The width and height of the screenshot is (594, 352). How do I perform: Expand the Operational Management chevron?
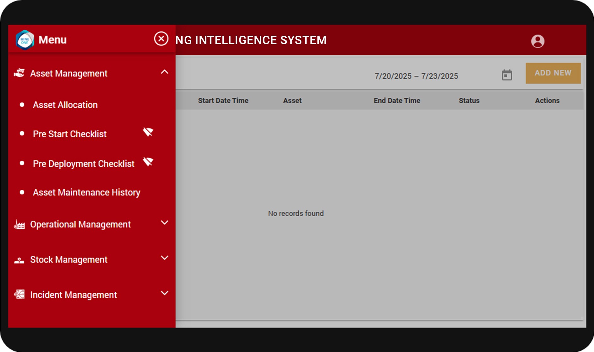coord(164,223)
